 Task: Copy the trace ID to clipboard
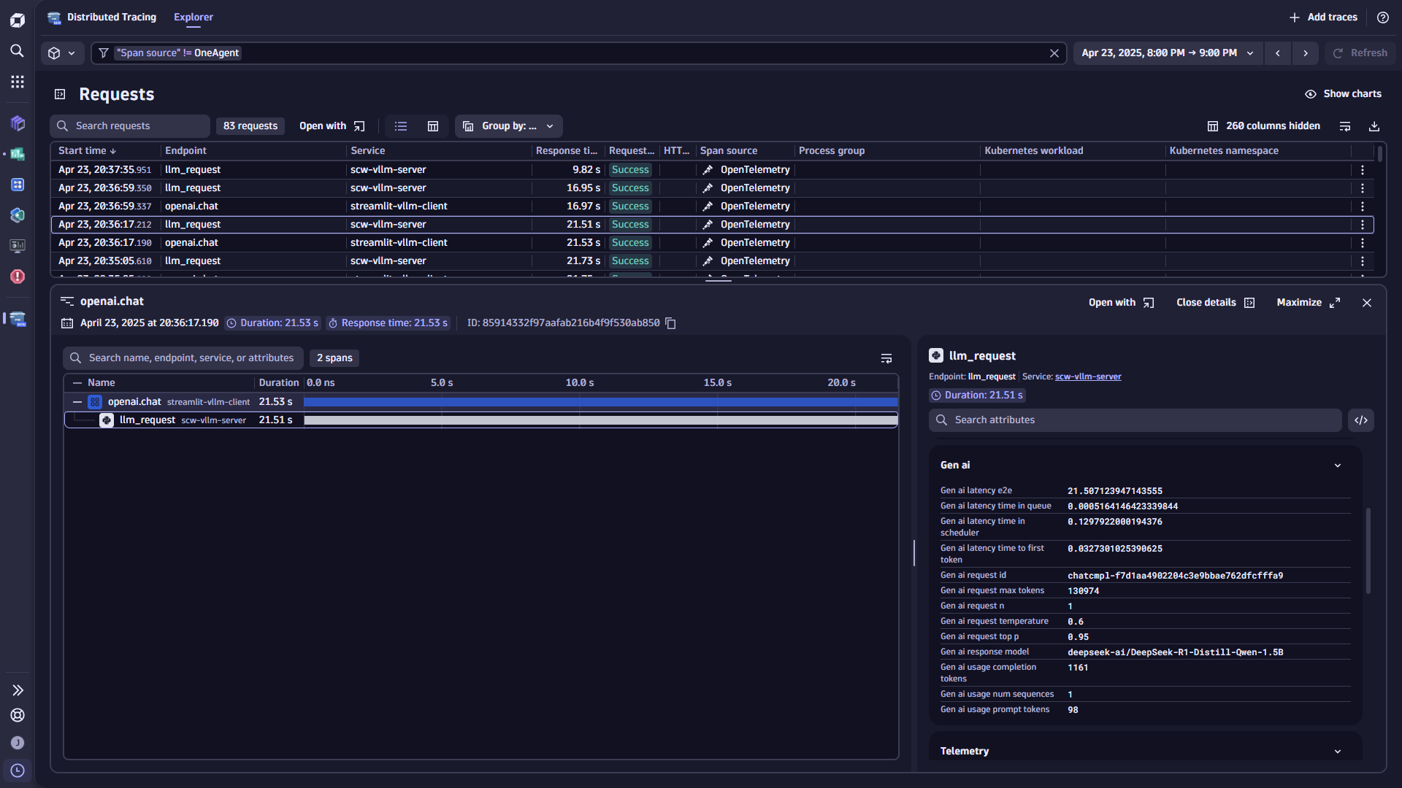point(670,323)
